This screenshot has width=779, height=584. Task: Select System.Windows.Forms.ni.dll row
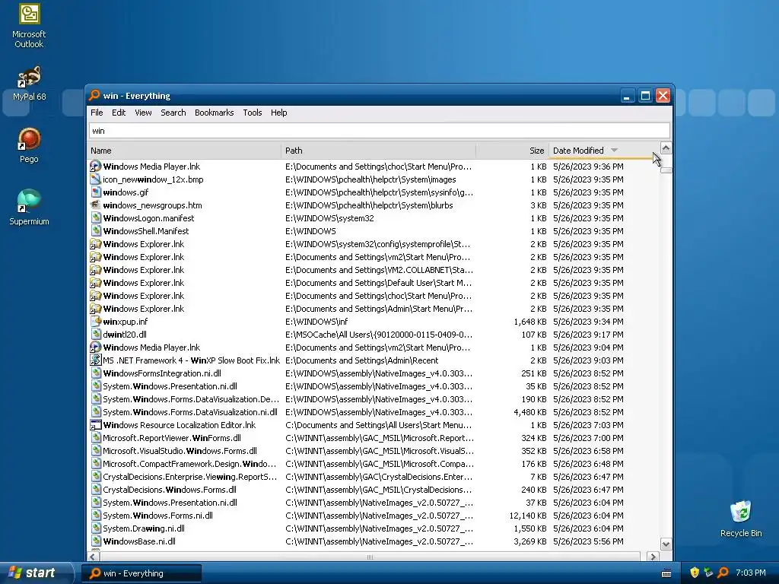pyautogui.click(x=373, y=515)
